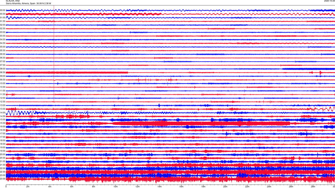Click the 22m tick label on time axis
This screenshot has height=188, width=335.
pyautogui.click(x=247, y=187)
